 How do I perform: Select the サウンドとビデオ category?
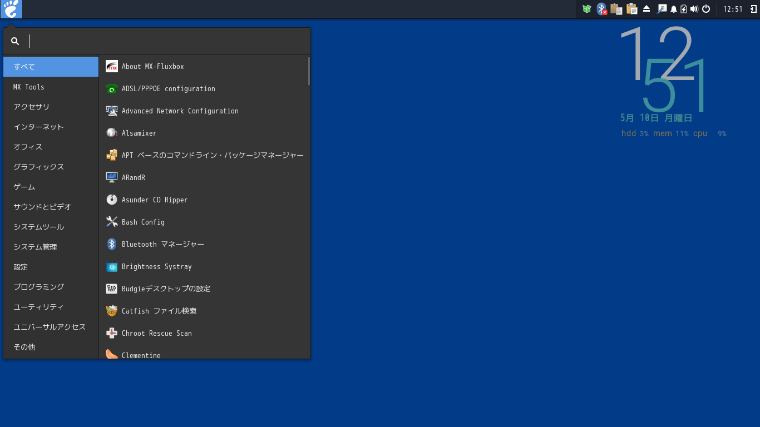[x=51, y=207]
